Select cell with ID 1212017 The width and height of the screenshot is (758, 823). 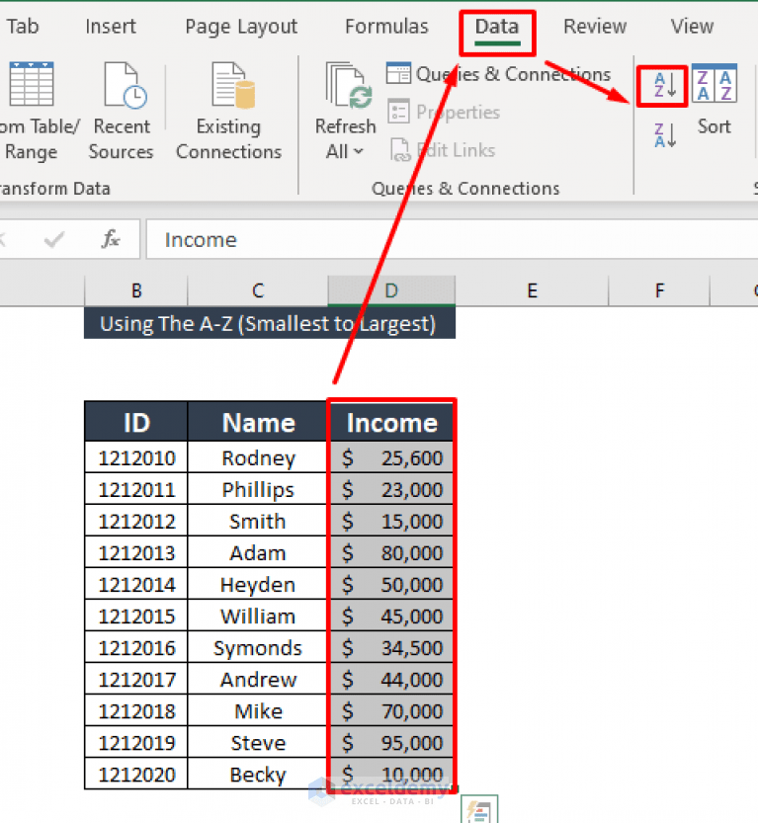pos(136,679)
